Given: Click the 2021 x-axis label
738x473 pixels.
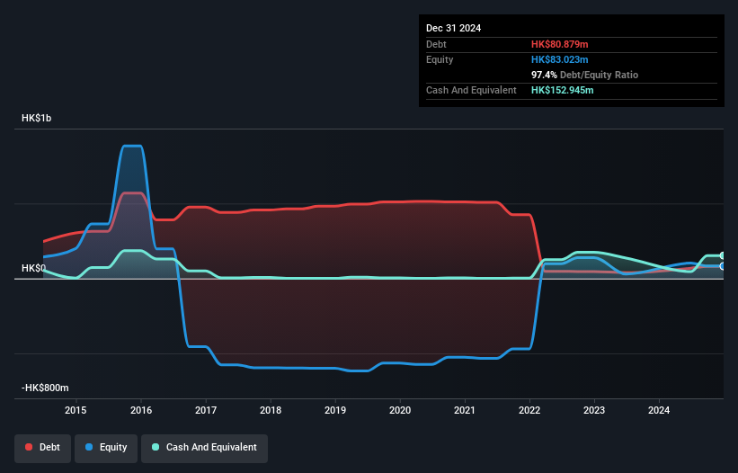Looking at the screenshot, I should coord(465,410).
